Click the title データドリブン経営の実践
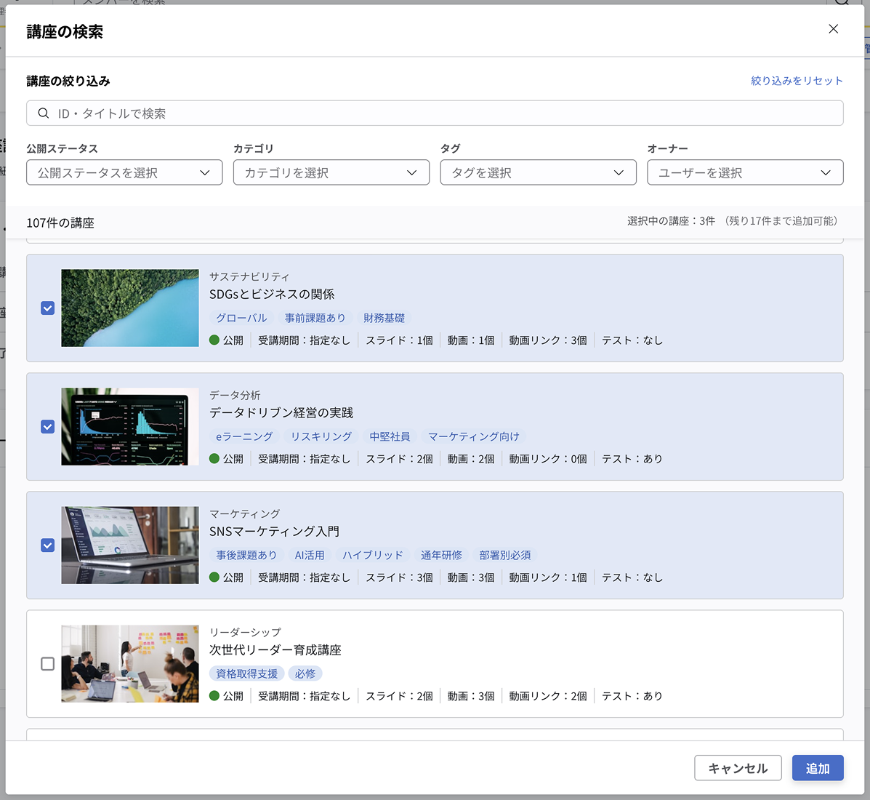 tap(281, 412)
